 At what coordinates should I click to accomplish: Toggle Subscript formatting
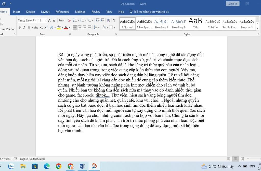click(41, 28)
